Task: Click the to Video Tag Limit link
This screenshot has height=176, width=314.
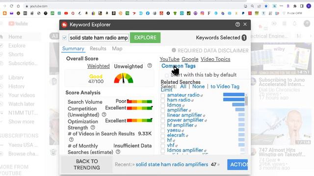Action: (225, 87)
